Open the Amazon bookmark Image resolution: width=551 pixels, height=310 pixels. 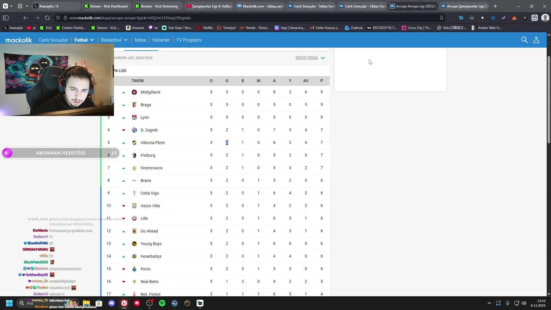(135, 28)
